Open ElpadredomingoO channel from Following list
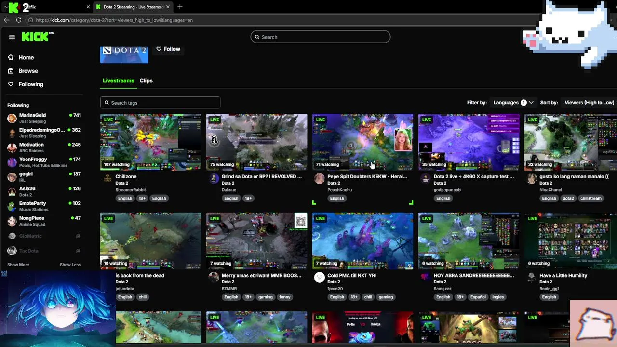This screenshot has width=617, height=347. tap(44, 133)
